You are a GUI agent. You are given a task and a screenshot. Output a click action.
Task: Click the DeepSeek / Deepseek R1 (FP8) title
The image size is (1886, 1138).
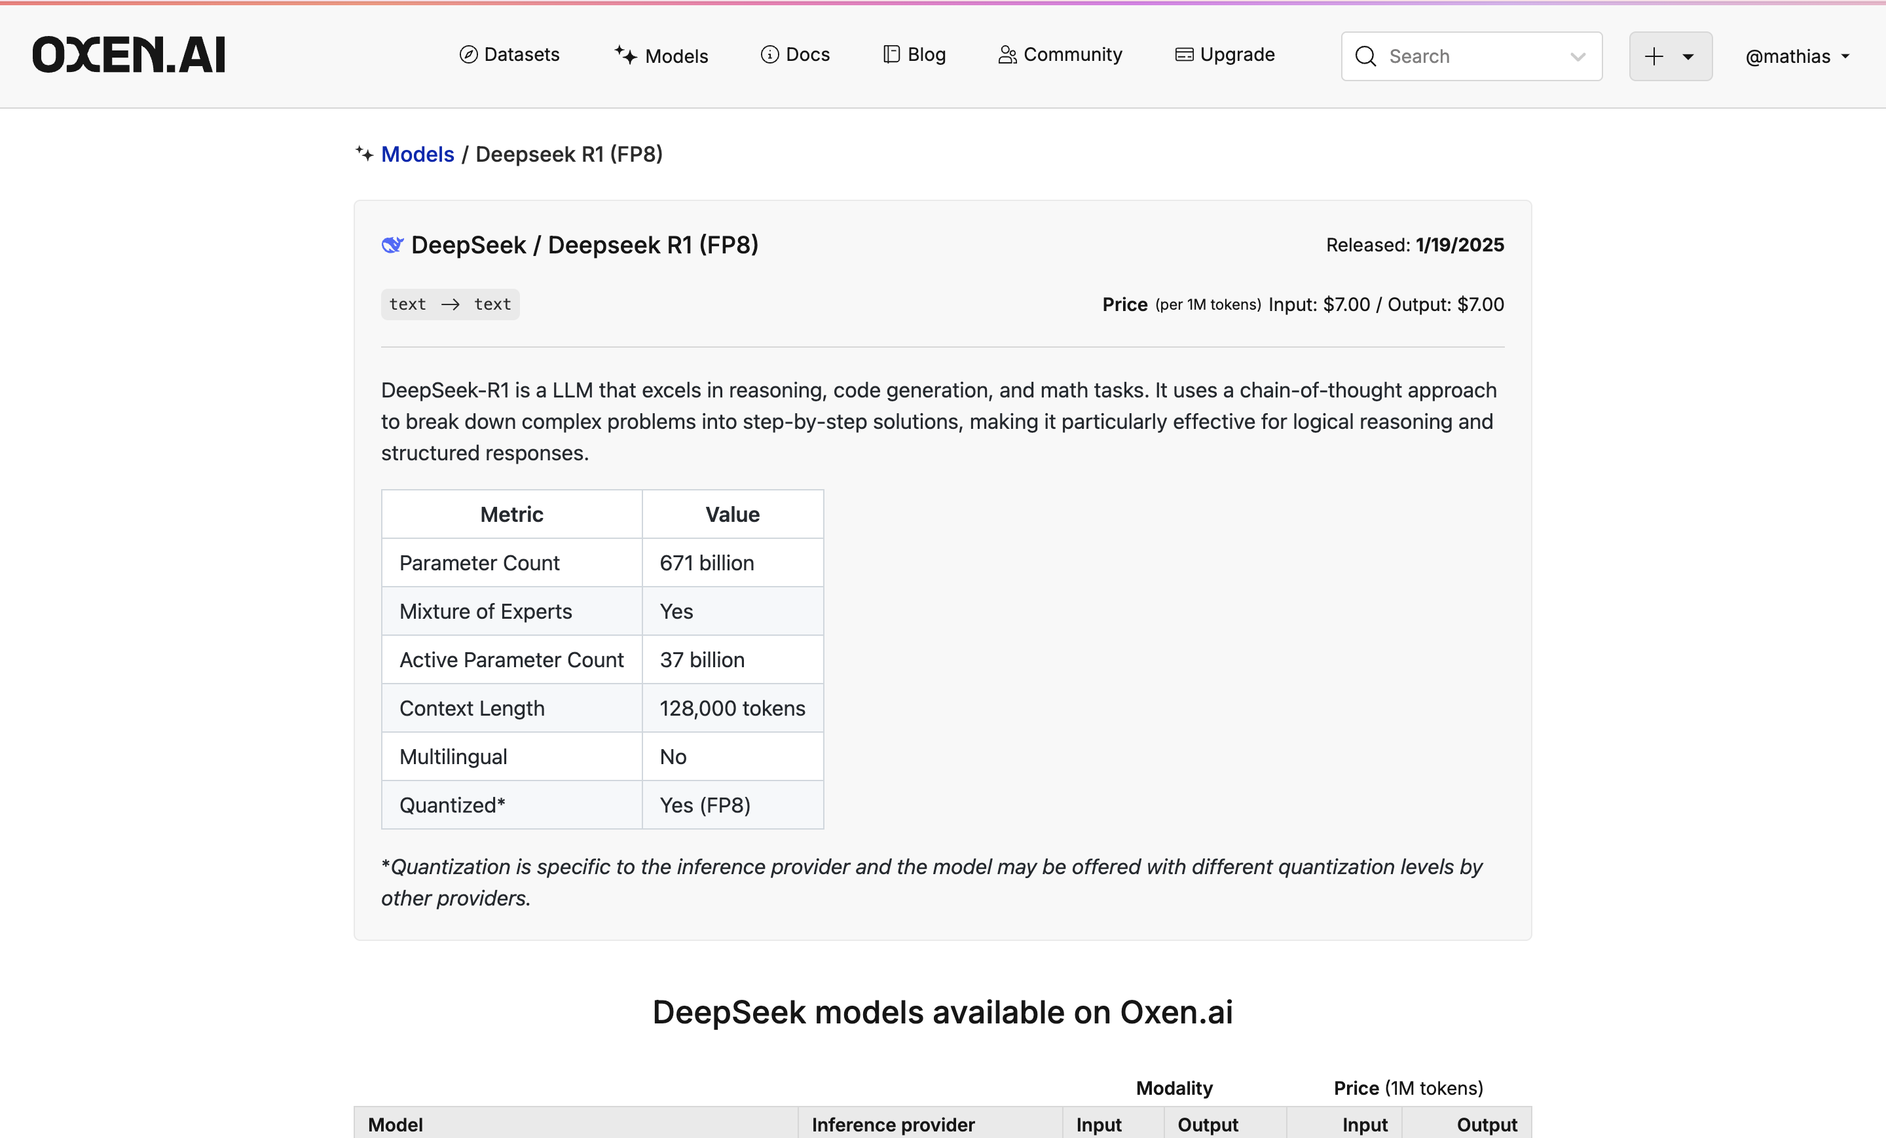(x=584, y=244)
